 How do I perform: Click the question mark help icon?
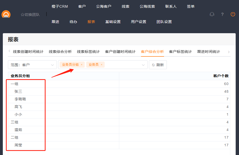[x=222, y=14]
